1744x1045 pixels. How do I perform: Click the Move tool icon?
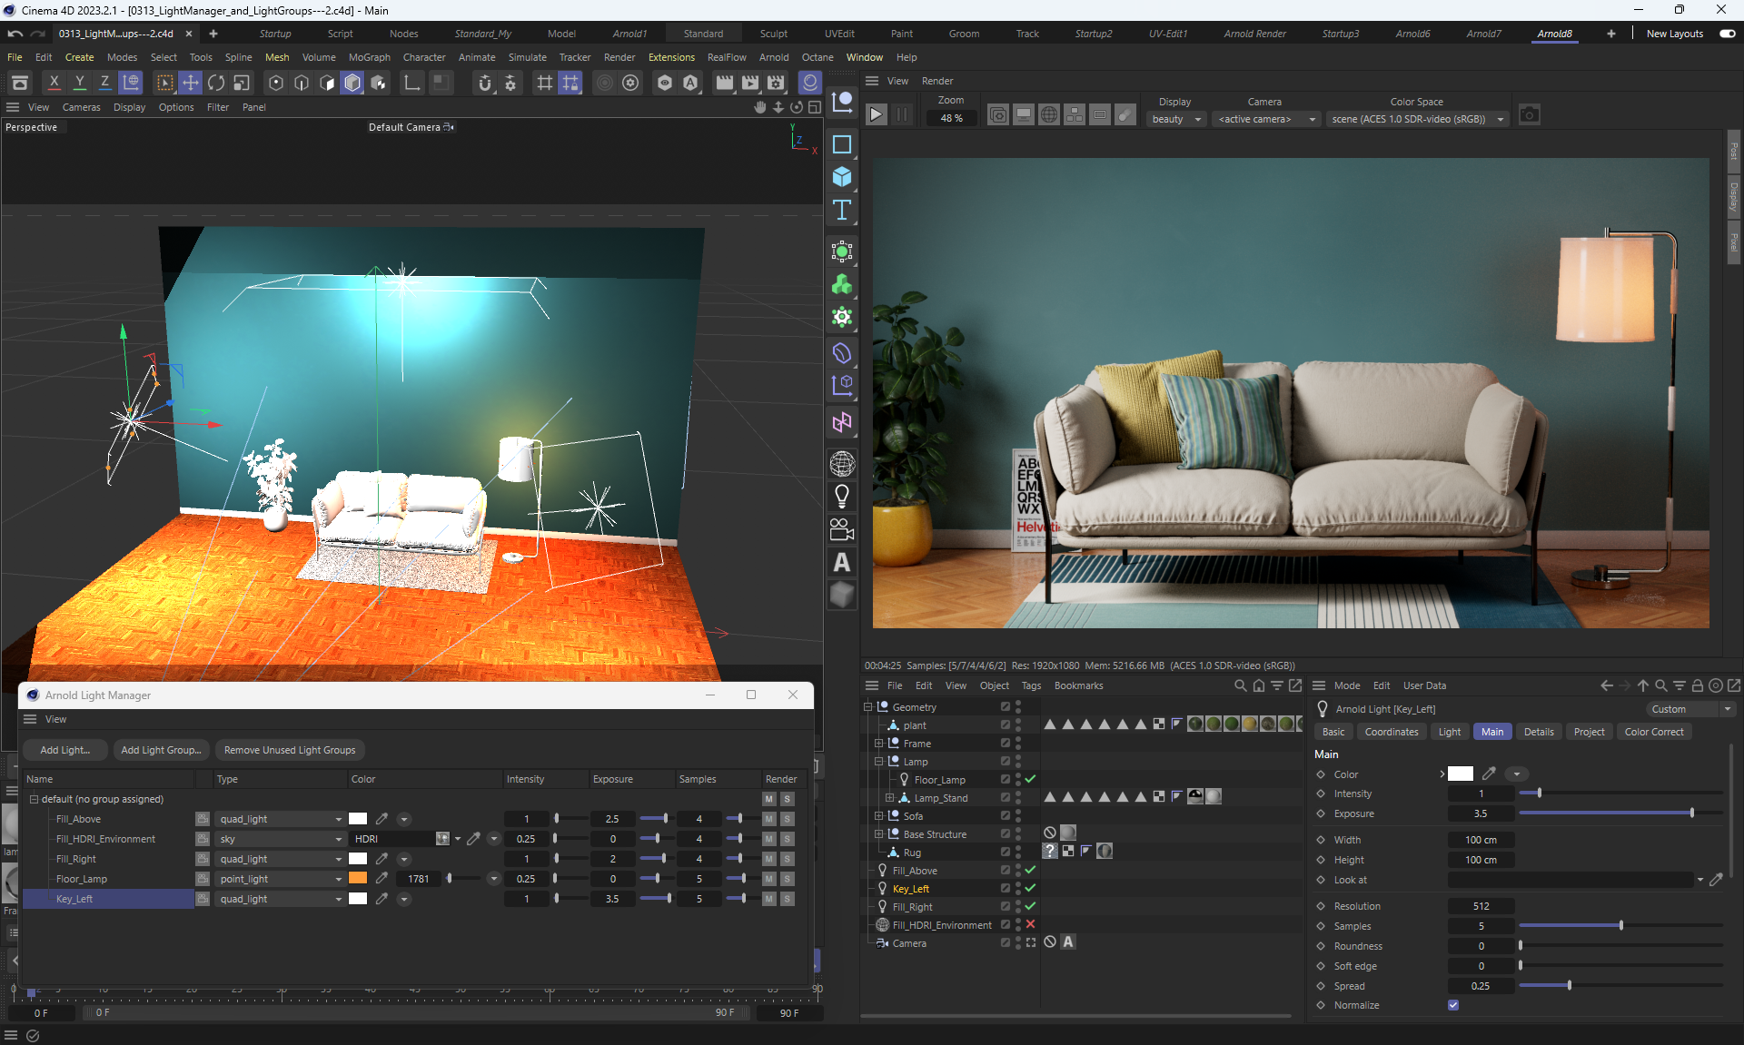click(190, 84)
